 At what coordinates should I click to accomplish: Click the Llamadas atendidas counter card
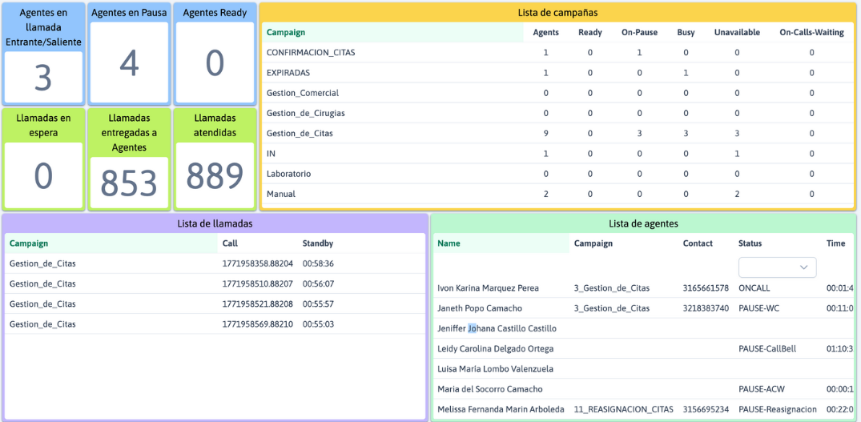click(x=215, y=159)
